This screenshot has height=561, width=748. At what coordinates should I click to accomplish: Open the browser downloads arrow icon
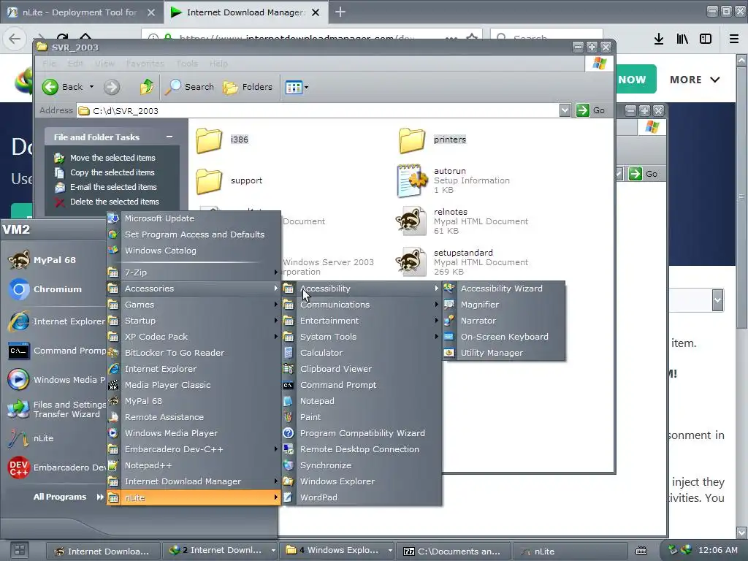click(x=659, y=39)
